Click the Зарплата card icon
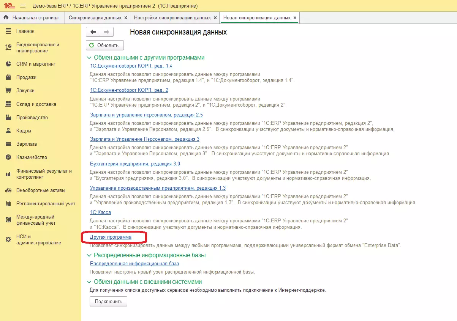457x321 pixels. coord(8,144)
